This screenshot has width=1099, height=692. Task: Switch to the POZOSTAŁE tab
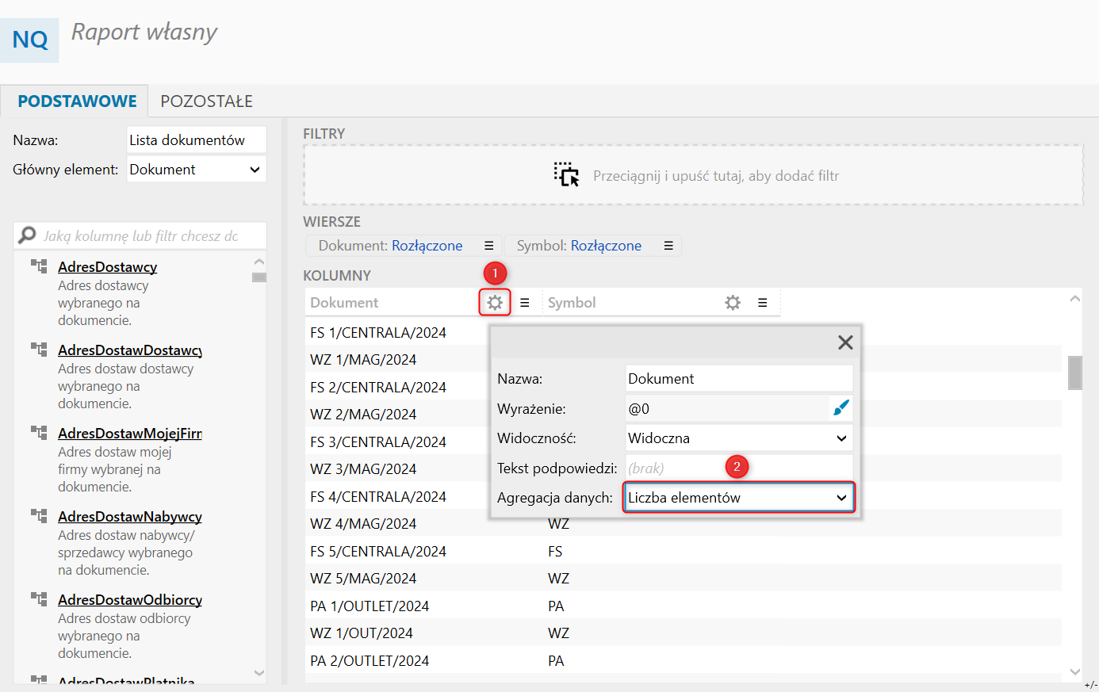[206, 101]
